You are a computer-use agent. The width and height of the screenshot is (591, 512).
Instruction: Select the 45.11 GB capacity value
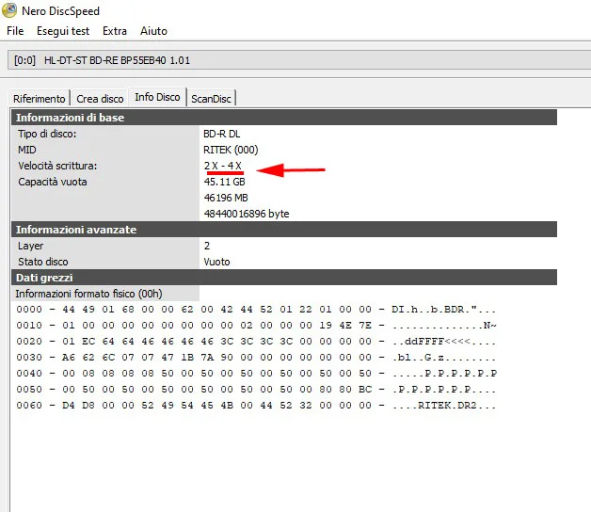click(x=224, y=182)
